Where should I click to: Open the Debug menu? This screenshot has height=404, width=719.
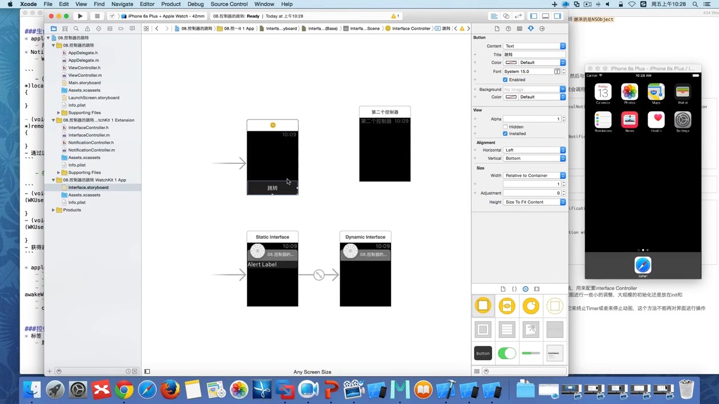coord(195,4)
